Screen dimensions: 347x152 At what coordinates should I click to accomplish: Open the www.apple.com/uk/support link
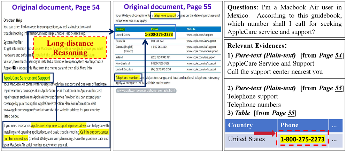pos(201,69)
